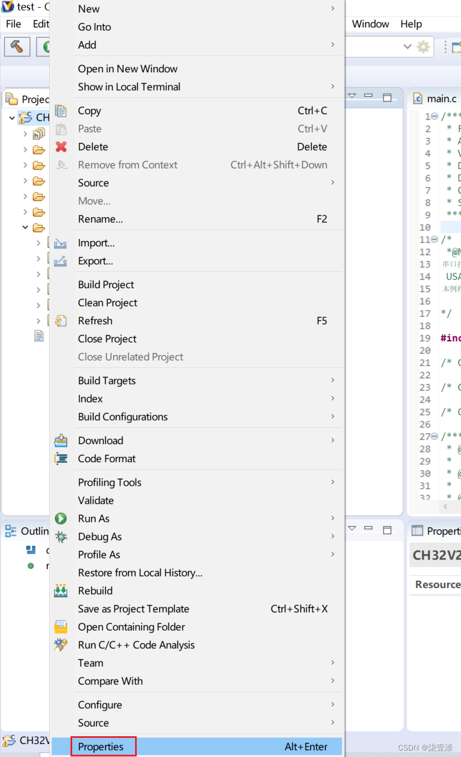This screenshot has height=757, width=461.
Task: Click the Rebuild icon in the menu
Action: tap(61, 591)
